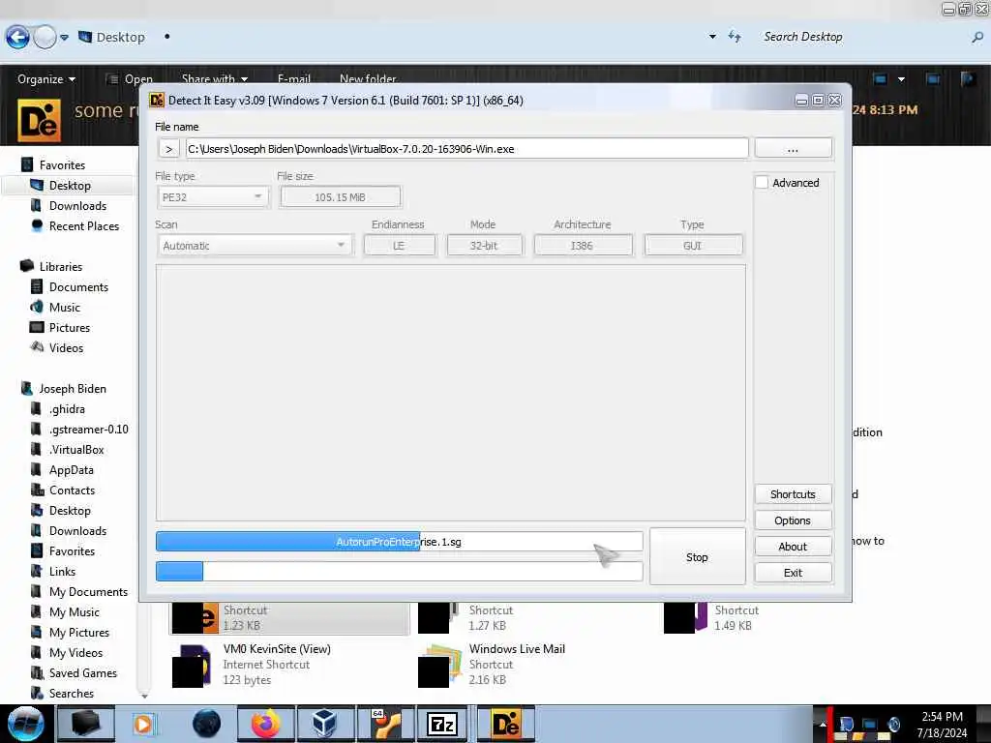
Task: Go back in the Explorer window
Action: click(17, 38)
